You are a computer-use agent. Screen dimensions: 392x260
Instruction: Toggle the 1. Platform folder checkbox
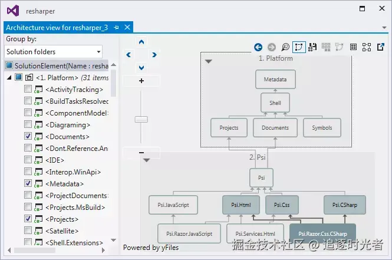pos(18,77)
